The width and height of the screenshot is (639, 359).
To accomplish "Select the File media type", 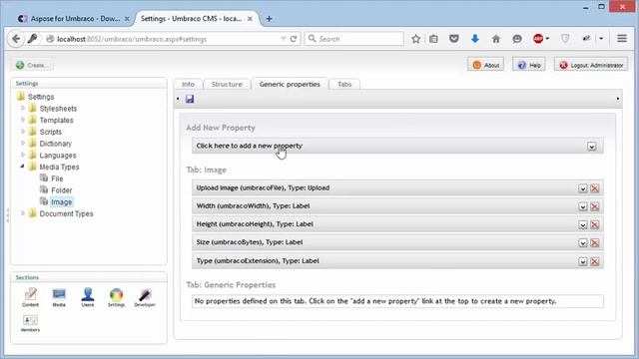I will 57,179.
